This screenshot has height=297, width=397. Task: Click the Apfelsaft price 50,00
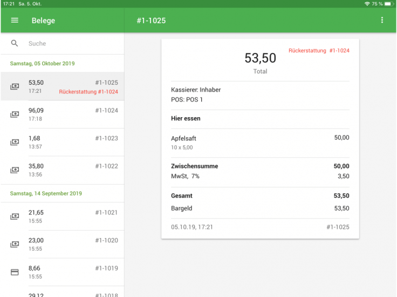[341, 138]
